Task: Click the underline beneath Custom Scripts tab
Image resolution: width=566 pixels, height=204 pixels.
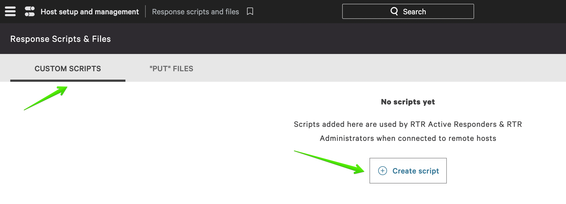Action: coord(68,80)
